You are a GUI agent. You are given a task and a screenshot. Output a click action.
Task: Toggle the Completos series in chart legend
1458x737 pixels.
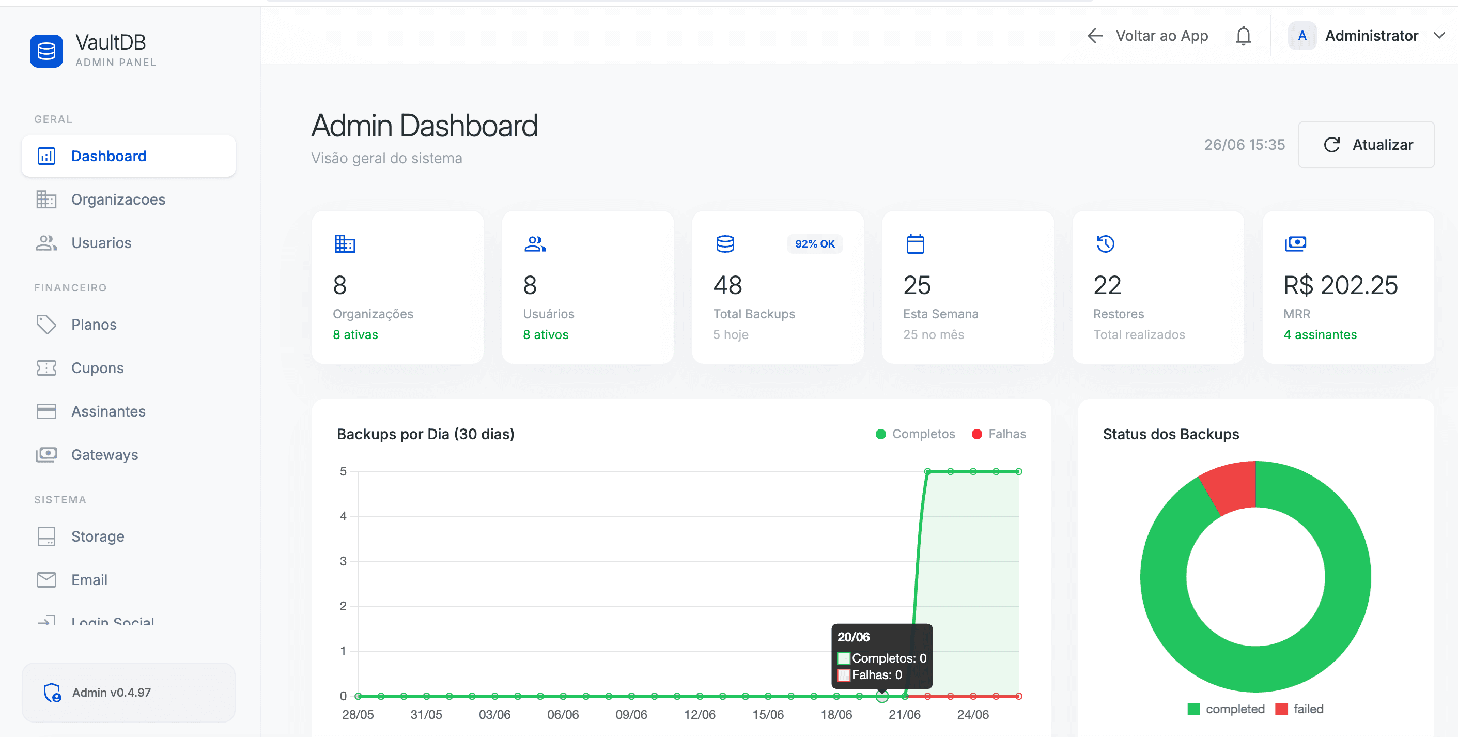(914, 434)
